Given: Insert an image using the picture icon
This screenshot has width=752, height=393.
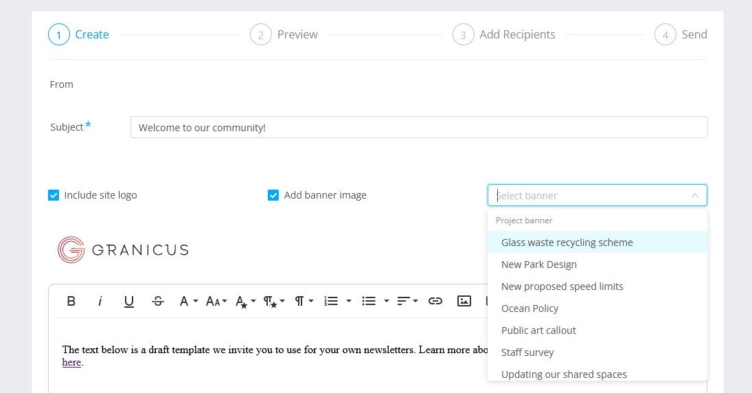Looking at the screenshot, I should 464,301.
